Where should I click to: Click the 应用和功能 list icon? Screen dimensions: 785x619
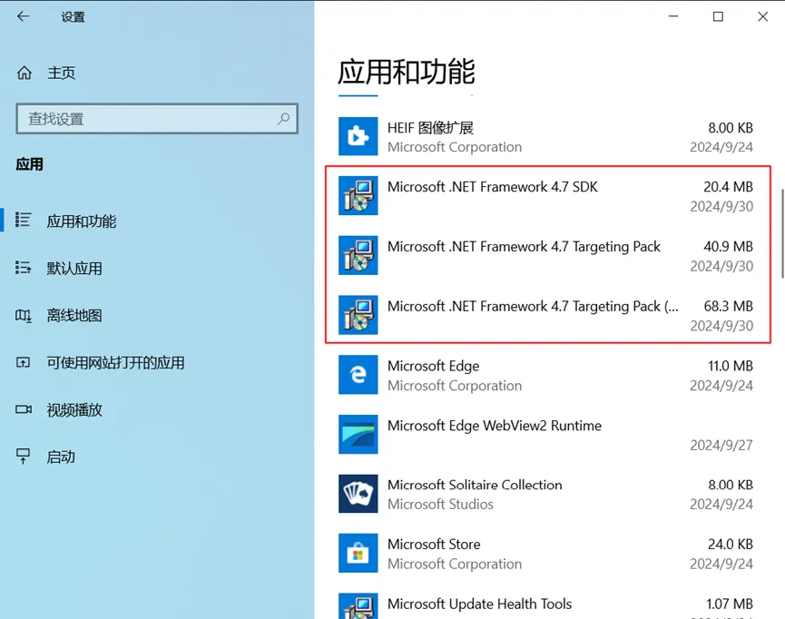pos(23,220)
